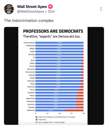
Task: Open the three-dot post options menu
Action: 101,9
